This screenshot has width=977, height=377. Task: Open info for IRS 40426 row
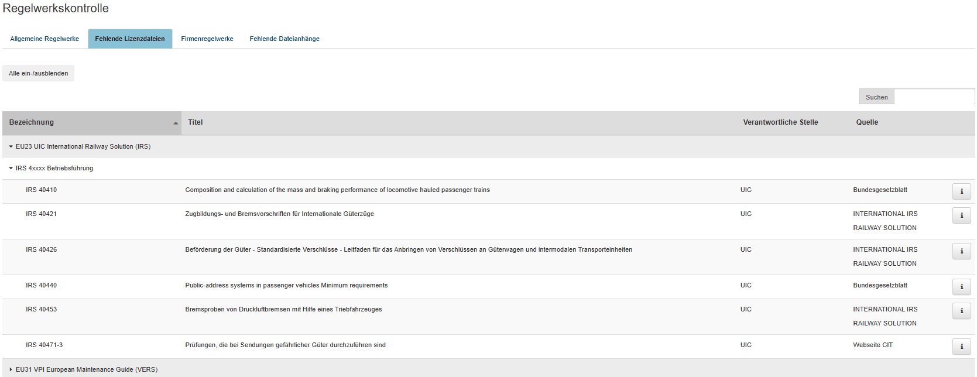click(961, 251)
